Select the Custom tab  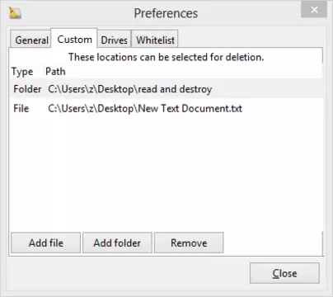[74, 40]
